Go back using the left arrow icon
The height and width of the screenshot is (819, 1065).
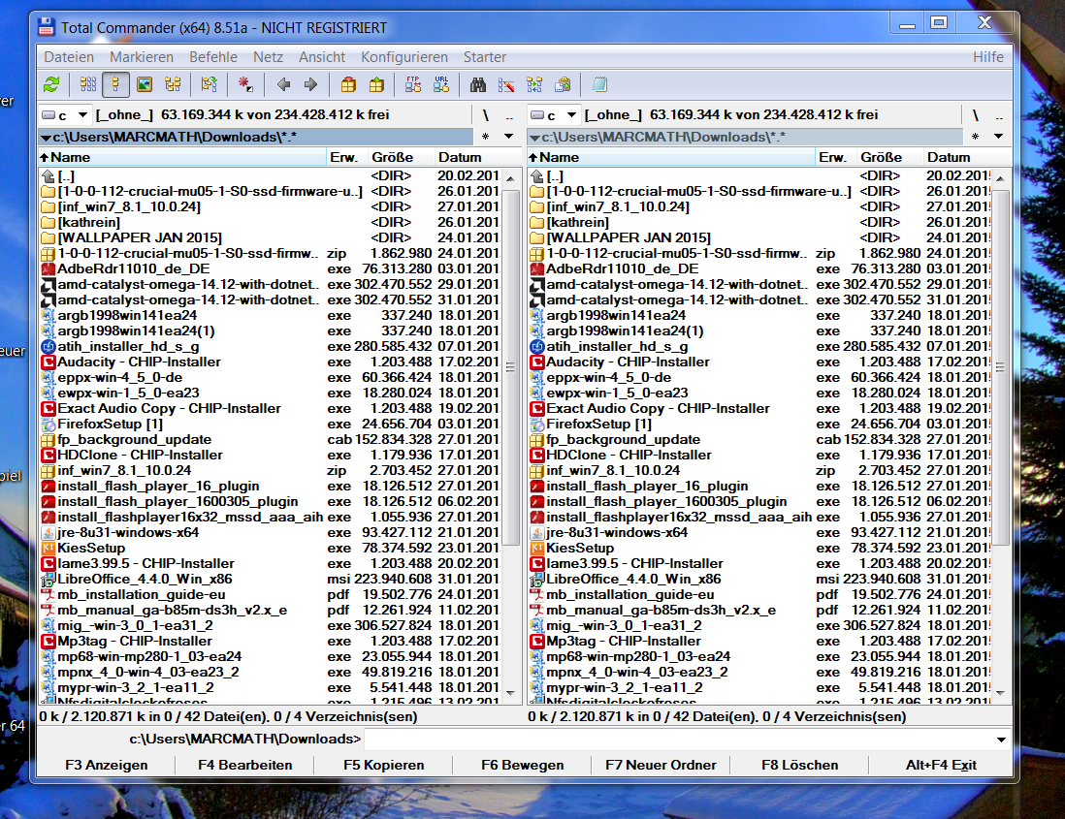point(284,85)
